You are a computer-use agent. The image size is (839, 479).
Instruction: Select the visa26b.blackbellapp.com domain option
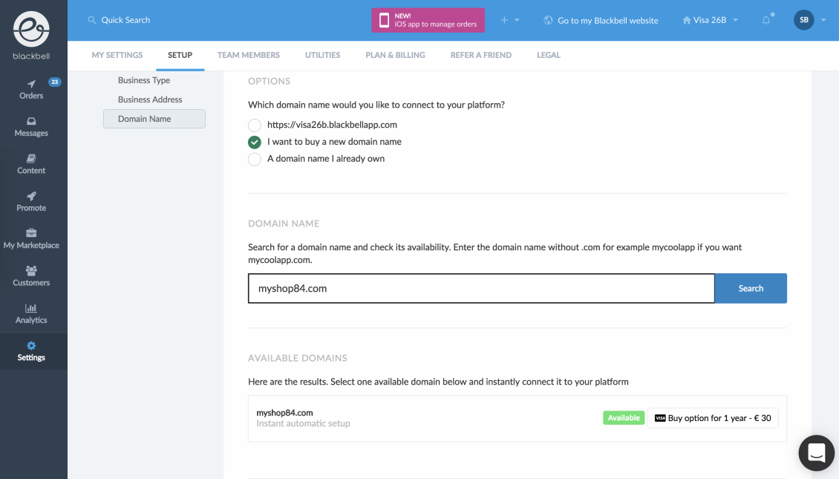[x=255, y=126]
